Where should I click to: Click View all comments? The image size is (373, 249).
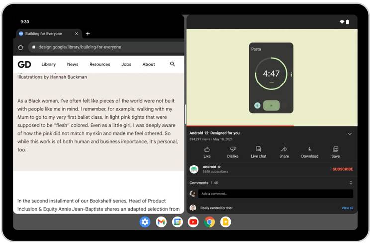(347, 208)
